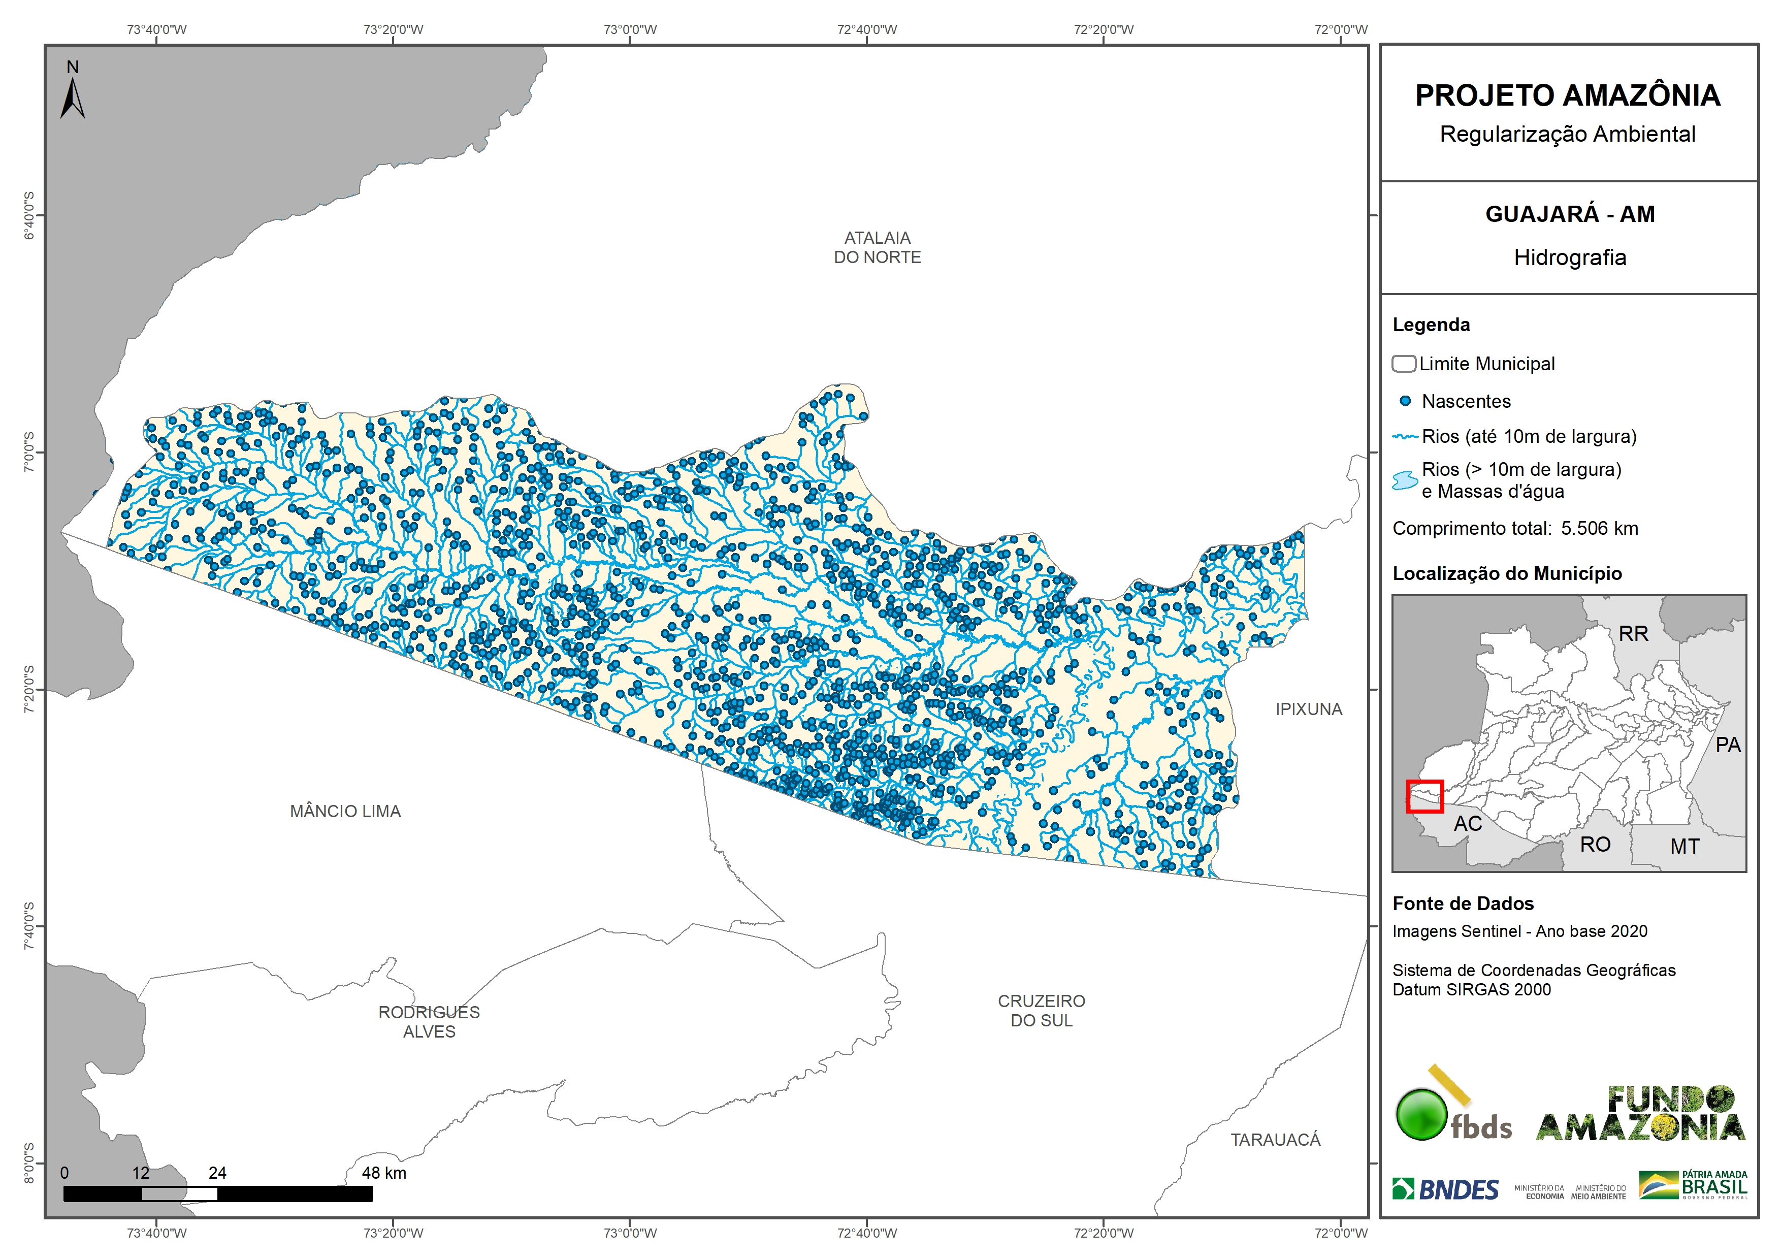Click the fbds logo green sphere
This screenshot has height=1260, width=1782.
1421,1115
